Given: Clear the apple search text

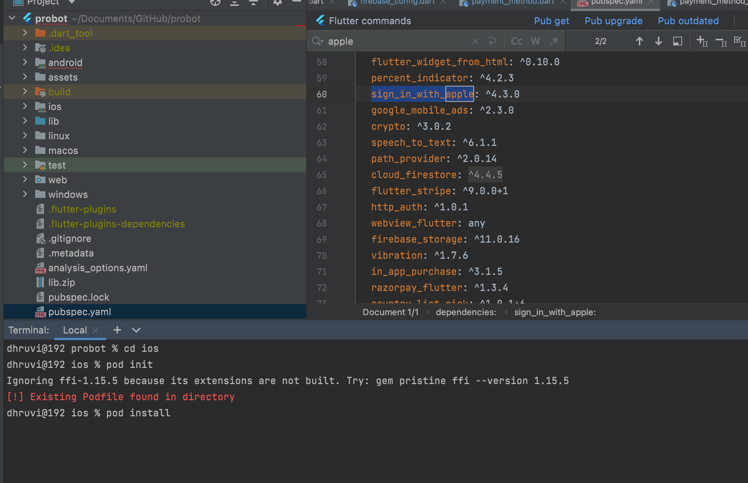Looking at the screenshot, I should (475, 41).
